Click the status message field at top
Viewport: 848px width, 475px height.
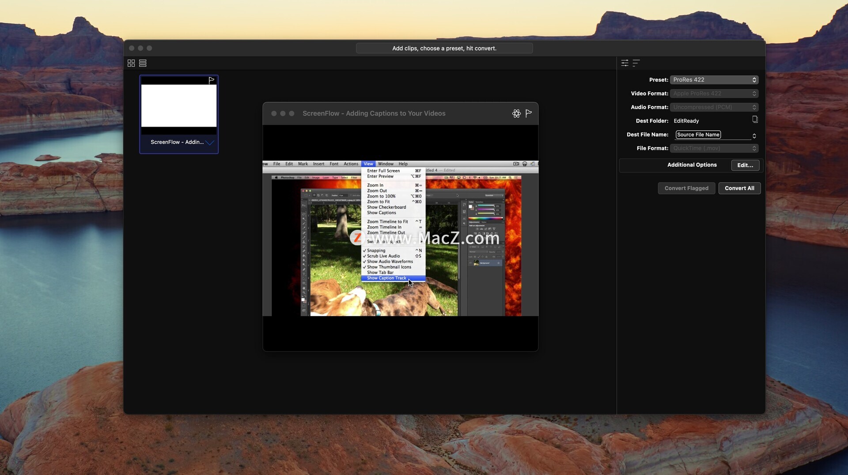[x=444, y=49]
